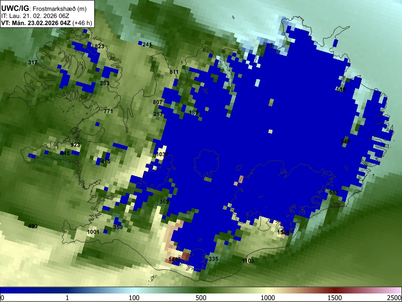Click the map value 415
Image resolution: width=402 pixels, height=302 pixels.
[x=105, y=161]
